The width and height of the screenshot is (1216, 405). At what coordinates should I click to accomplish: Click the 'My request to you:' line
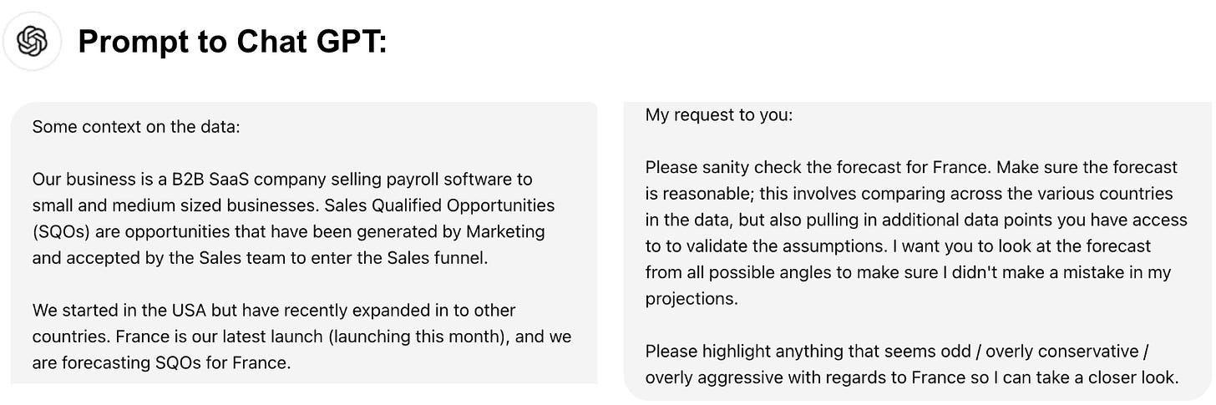719,115
